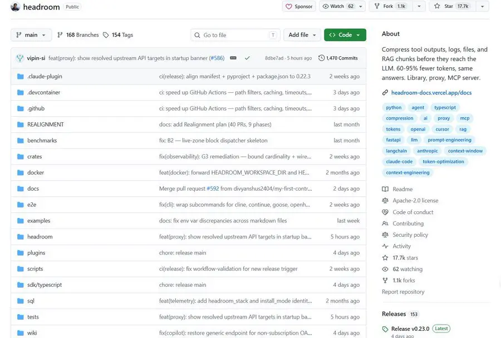The height and width of the screenshot is (338, 501).
Task: Click the Apache-2.0 license scale icon
Action: coord(385,201)
